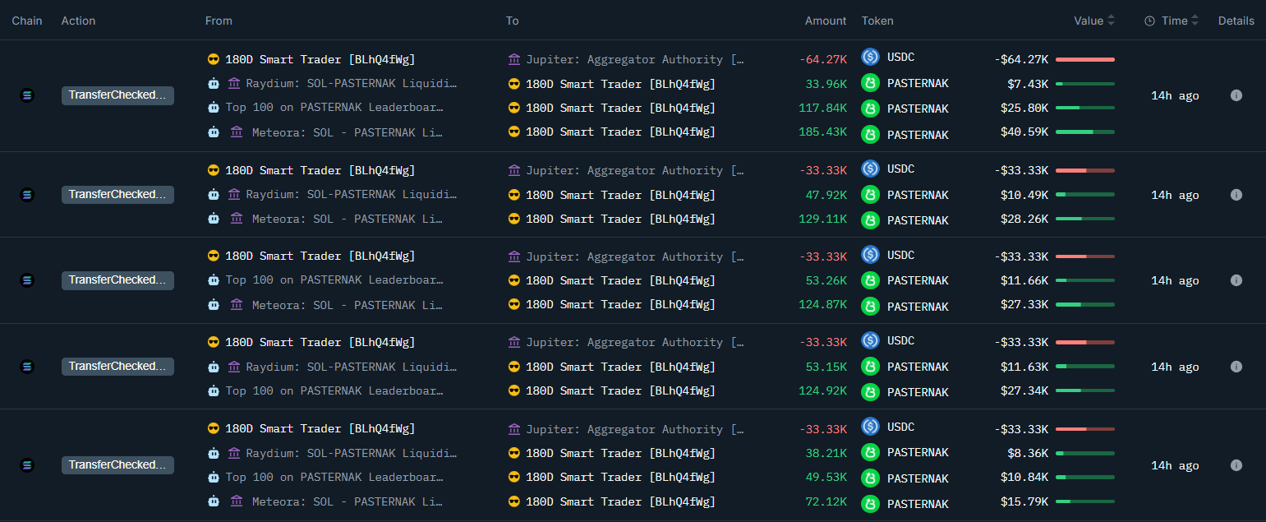Screen dimensions: 1266x522
Task: Click the PASTERNAK token icon in the $28.26K row
Action: click(x=870, y=220)
